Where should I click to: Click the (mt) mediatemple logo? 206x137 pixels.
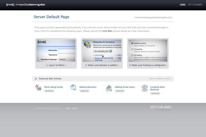pyautogui.click(x=25, y=4)
